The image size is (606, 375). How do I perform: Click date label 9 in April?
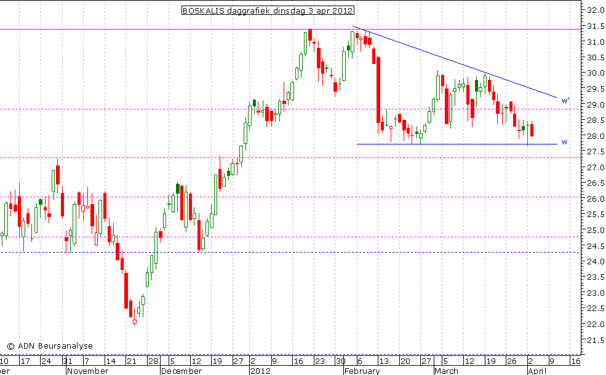point(552,361)
